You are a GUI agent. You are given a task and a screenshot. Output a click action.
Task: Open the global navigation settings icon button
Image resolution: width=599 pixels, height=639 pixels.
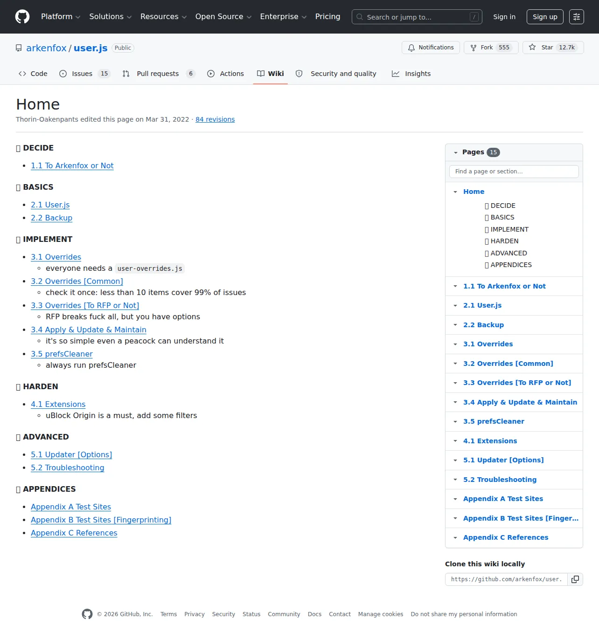pos(577,17)
